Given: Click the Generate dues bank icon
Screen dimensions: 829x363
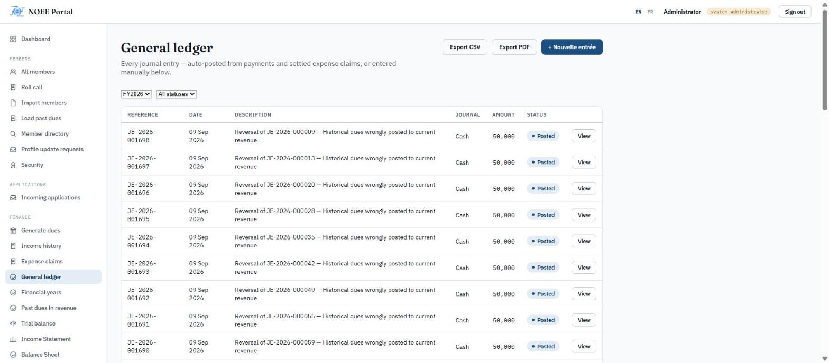Looking at the screenshot, I should (x=13, y=231).
